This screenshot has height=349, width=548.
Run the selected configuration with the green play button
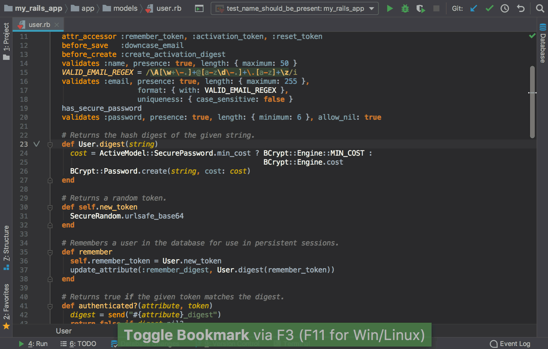[390, 8]
